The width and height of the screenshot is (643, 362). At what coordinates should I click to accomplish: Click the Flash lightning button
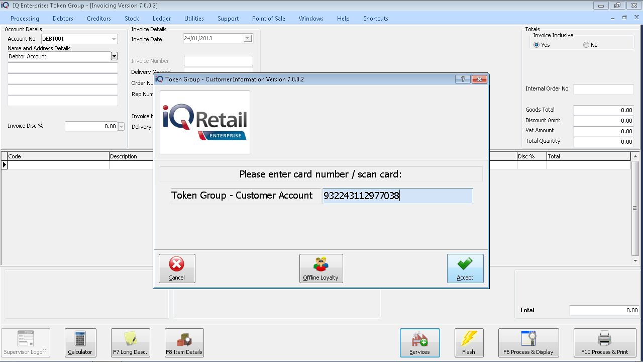[x=469, y=343]
